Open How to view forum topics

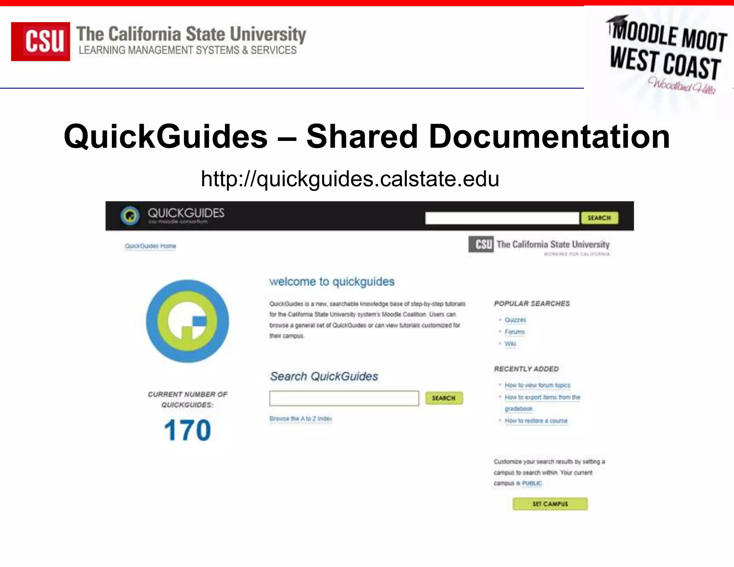538,385
